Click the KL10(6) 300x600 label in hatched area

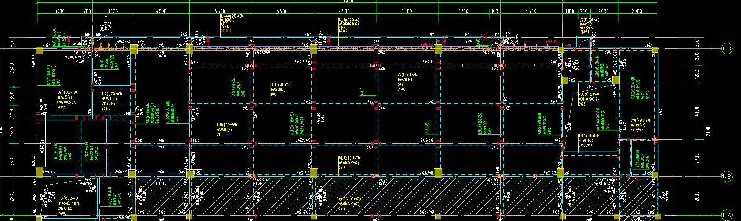(x=349, y=199)
